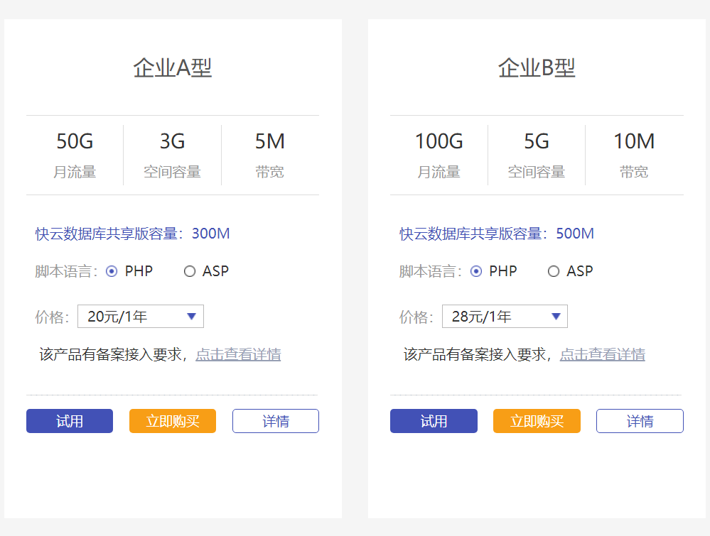Click the 50G 月流量 figure
The width and height of the screenshot is (710, 536).
[x=75, y=142]
